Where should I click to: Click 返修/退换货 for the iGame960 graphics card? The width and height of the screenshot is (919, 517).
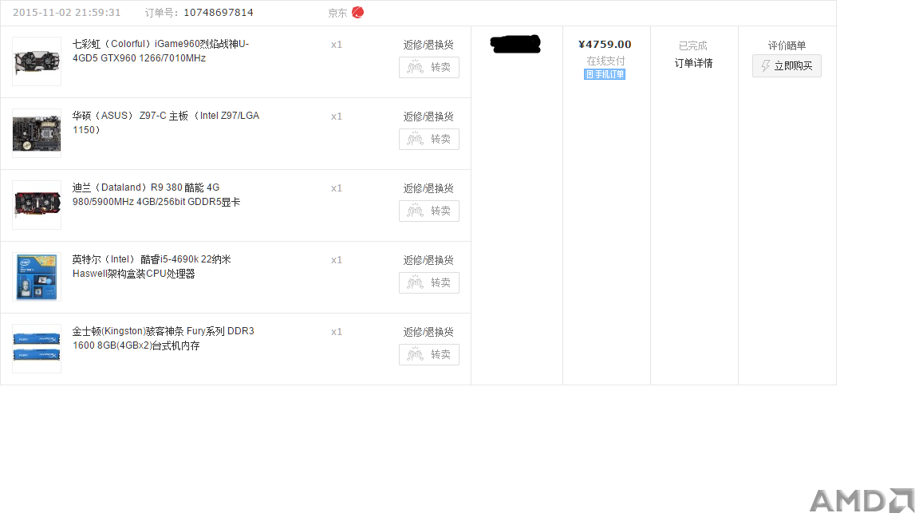point(428,45)
